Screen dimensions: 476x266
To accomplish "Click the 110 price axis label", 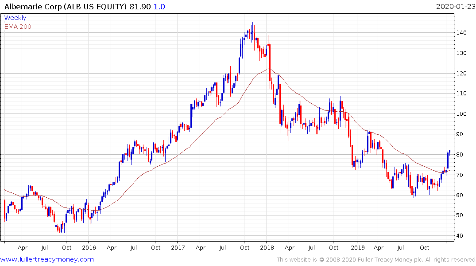I will (461, 94).
